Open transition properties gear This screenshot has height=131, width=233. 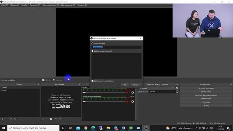coord(177,88)
